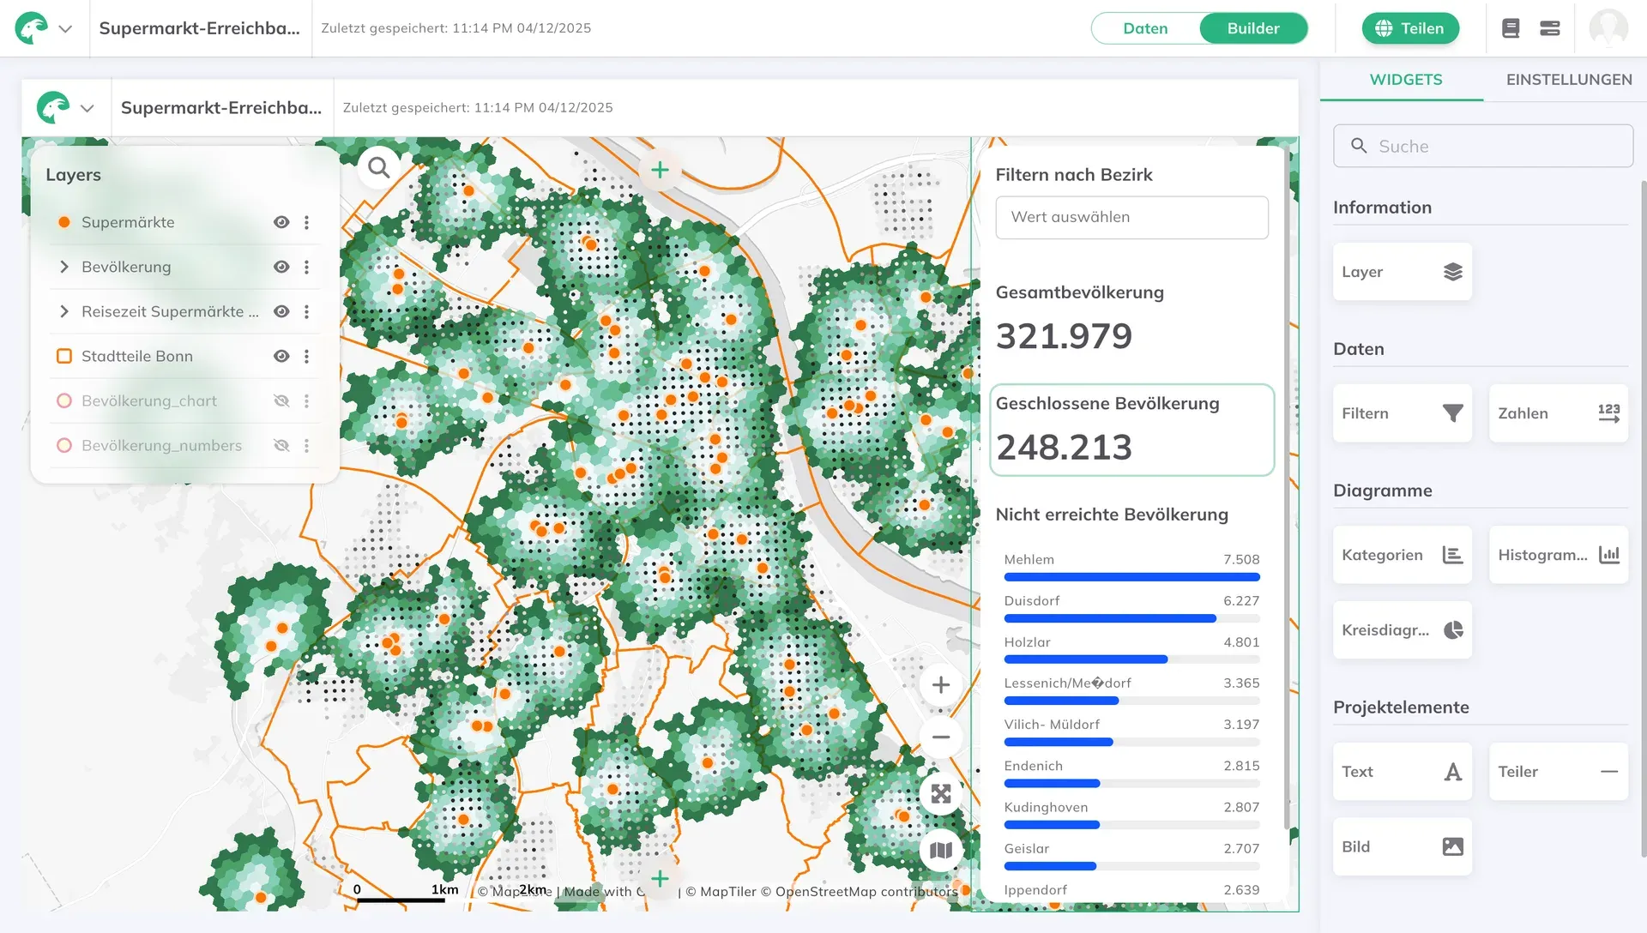This screenshot has height=933, width=1647.
Task: Add the Text project element
Action: pyautogui.click(x=1403, y=772)
